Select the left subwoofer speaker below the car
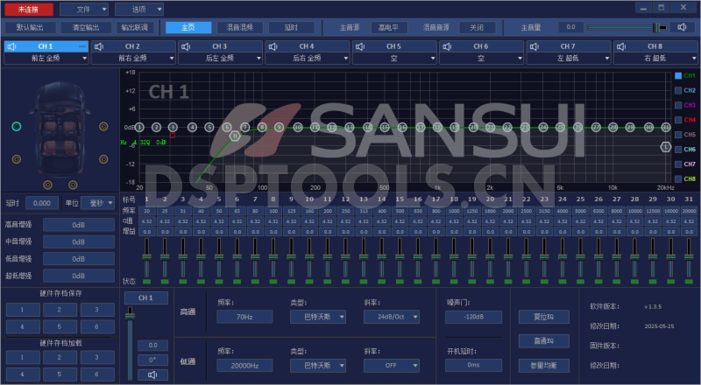 [x=48, y=185]
